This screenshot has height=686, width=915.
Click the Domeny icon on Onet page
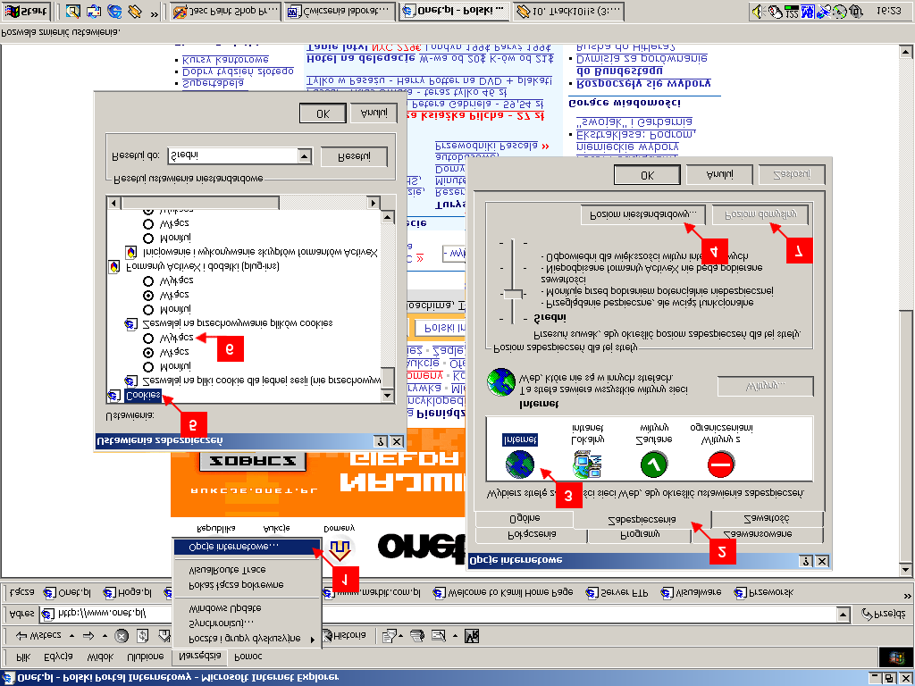pos(340,548)
